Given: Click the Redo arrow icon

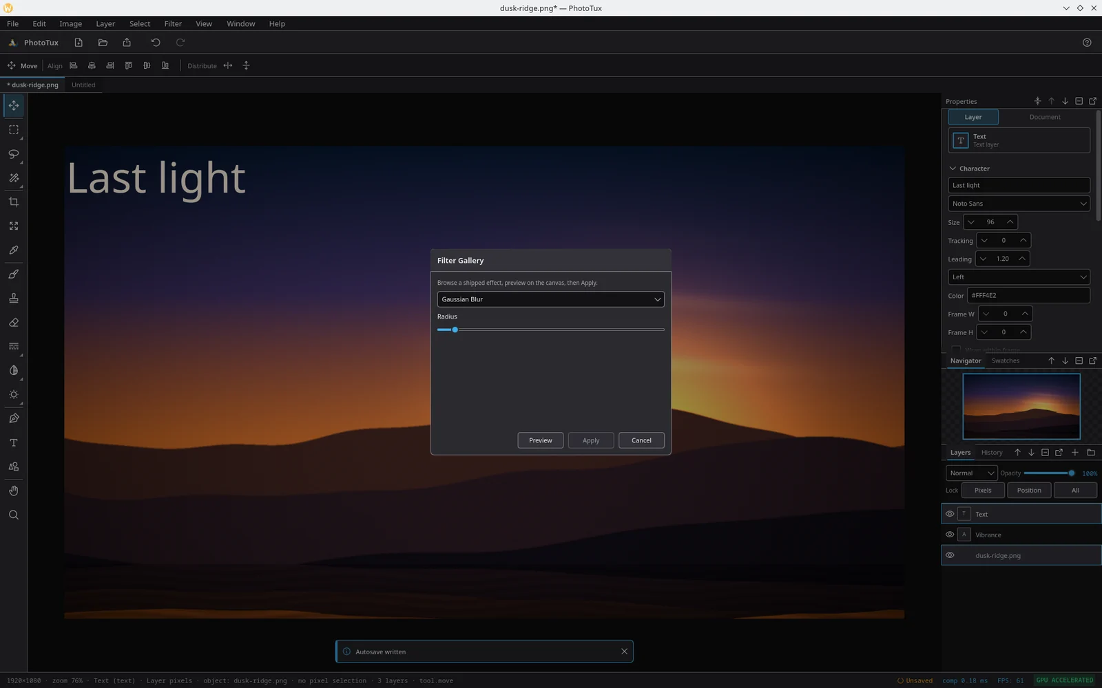Looking at the screenshot, I should tap(180, 43).
